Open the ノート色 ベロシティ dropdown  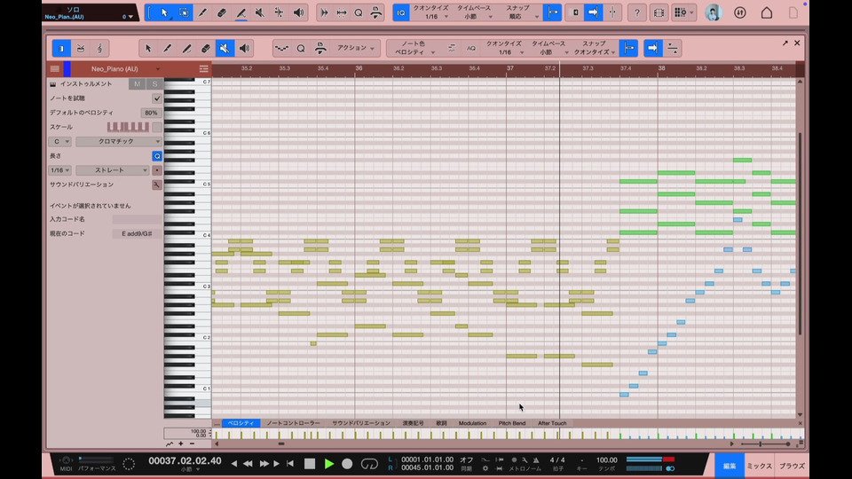coord(414,48)
